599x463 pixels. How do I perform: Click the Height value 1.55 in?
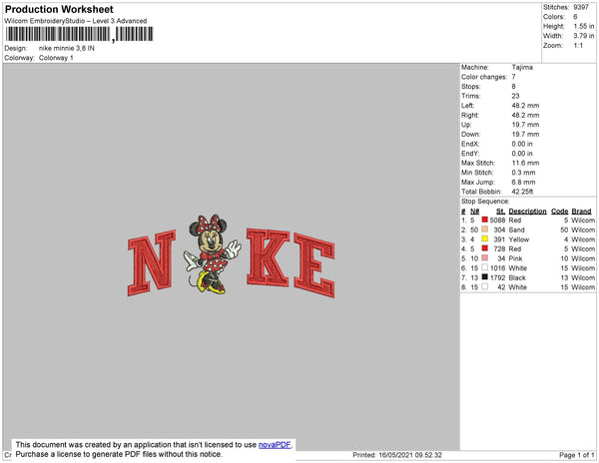(x=584, y=26)
